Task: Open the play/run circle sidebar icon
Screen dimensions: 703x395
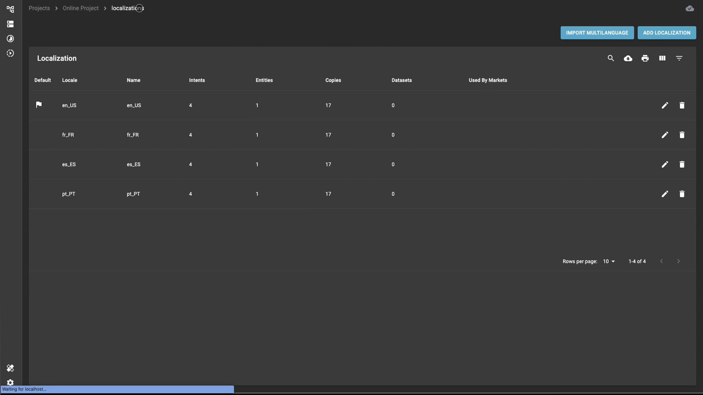Action: (10, 53)
